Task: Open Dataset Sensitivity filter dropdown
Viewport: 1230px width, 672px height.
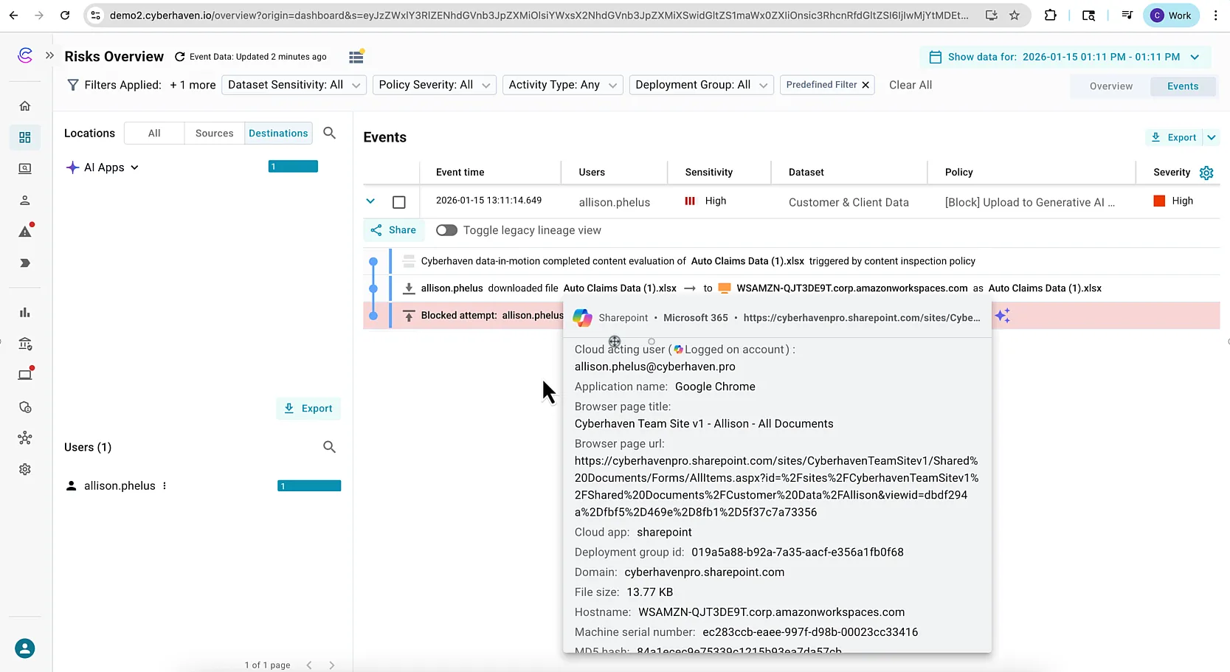Action: pos(294,85)
